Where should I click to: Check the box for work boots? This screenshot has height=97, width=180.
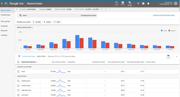[x=18, y=95]
